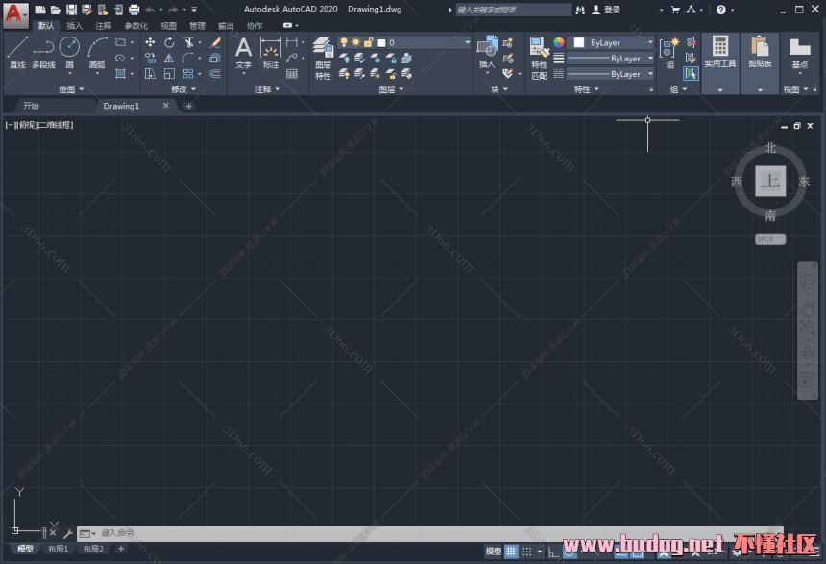The height and width of the screenshot is (564, 826).
Task: Switch to the 参数化 ribbon tab
Action: pyautogui.click(x=136, y=26)
